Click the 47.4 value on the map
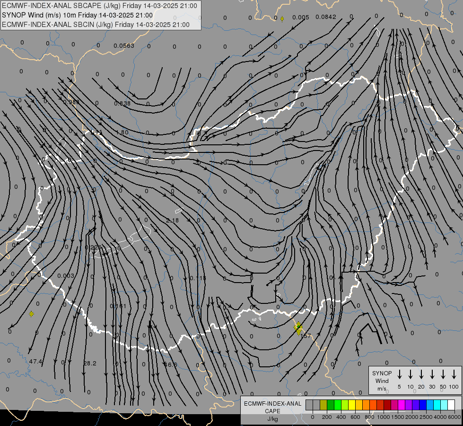The width and height of the screenshot is (463, 426). [x=36, y=362]
